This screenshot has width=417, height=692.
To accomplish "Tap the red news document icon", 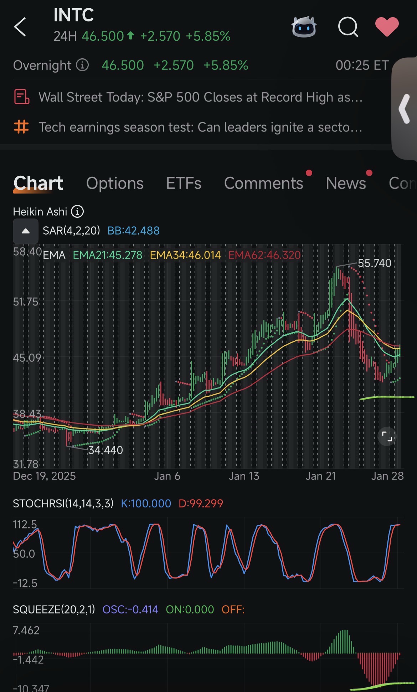I will tap(21, 97).
